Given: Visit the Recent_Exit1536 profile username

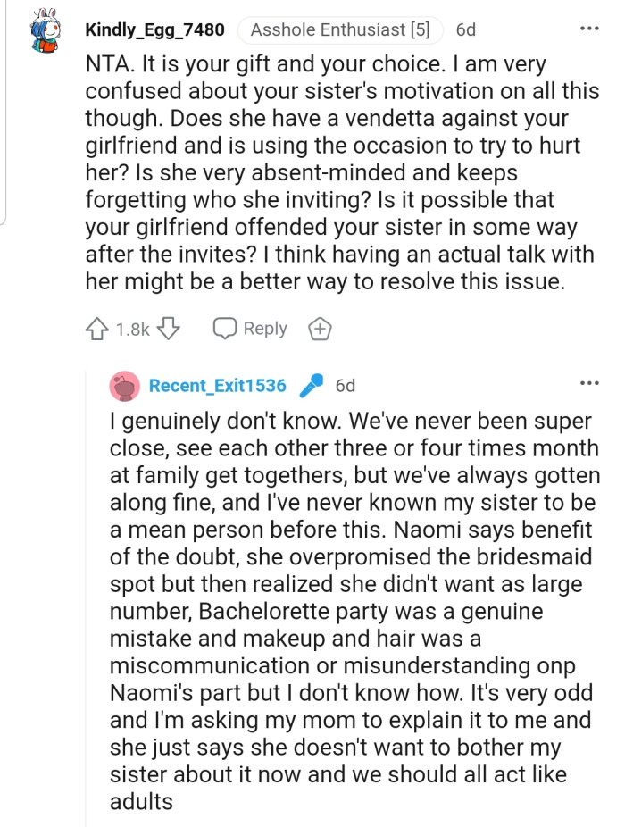Looking at the screenshot, I should coord(218,386).
